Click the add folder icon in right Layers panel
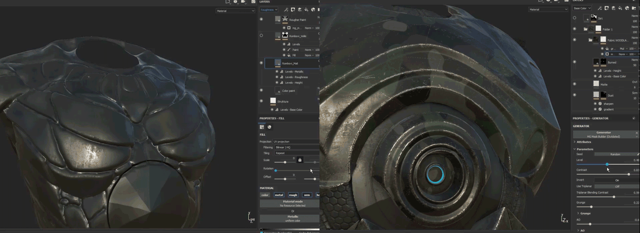The image size is (640, 233). click(634, 8)
